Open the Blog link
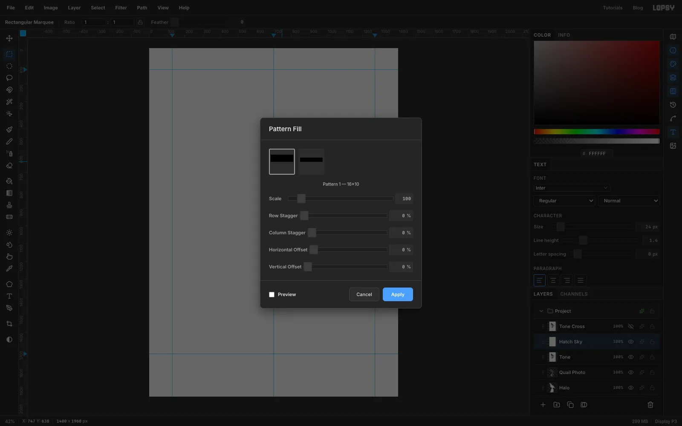 (x=638, y=8)
